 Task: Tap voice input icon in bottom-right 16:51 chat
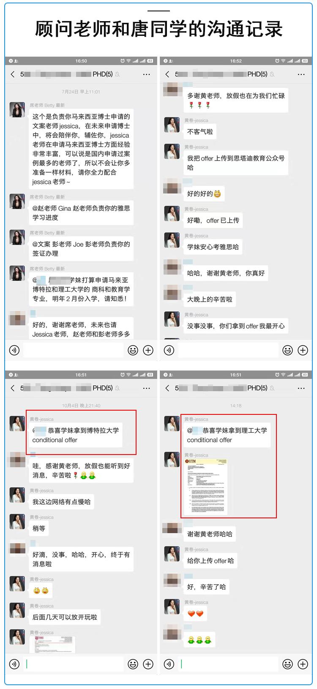[169, 664]
